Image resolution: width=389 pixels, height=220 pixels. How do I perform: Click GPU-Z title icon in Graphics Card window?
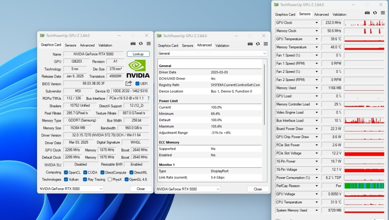pos(42,35)
